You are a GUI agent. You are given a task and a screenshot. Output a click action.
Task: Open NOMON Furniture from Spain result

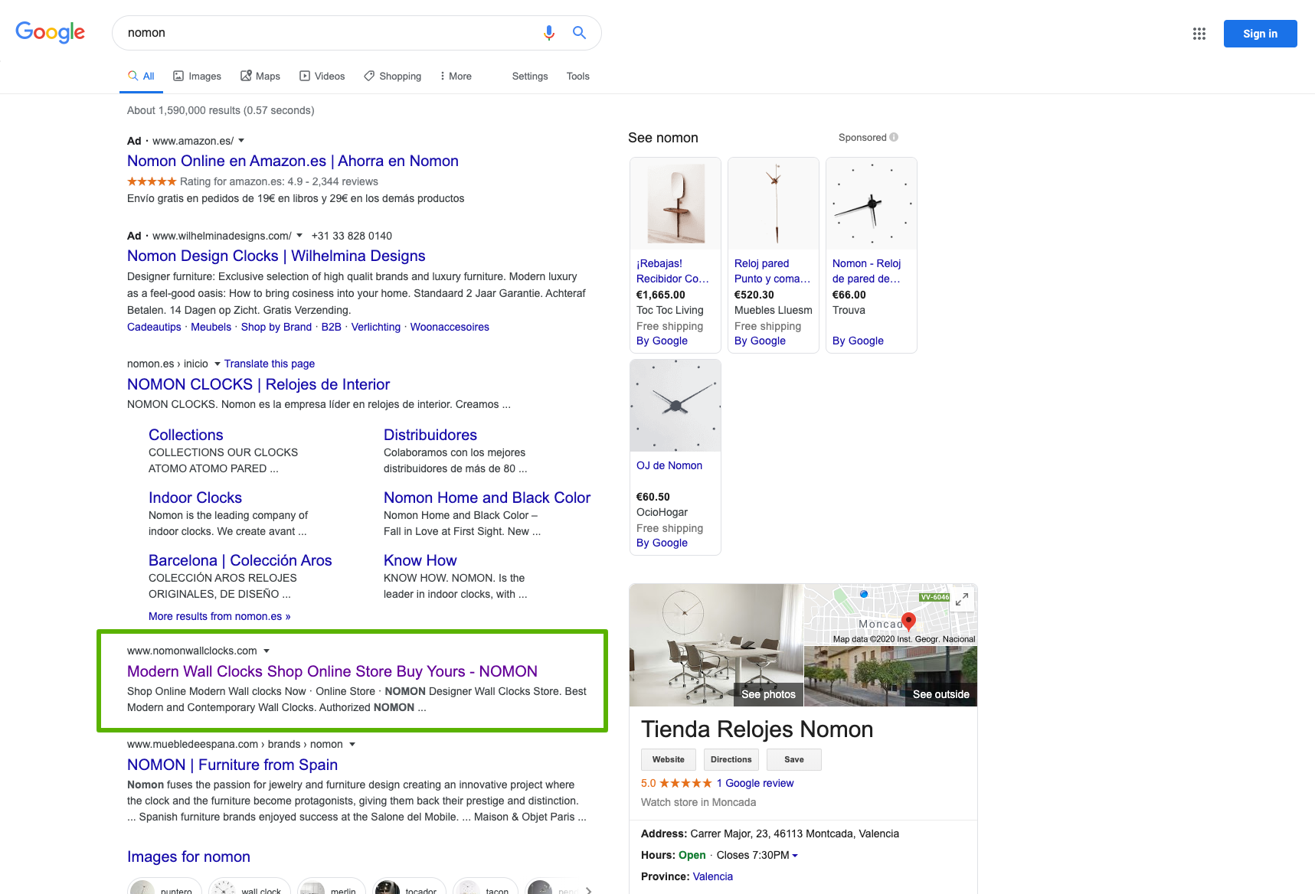point(232,765)
